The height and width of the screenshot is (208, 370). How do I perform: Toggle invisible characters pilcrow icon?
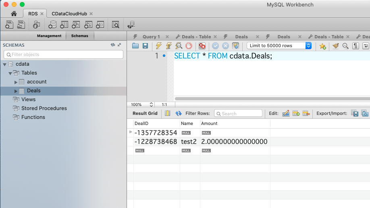point(355,46)
